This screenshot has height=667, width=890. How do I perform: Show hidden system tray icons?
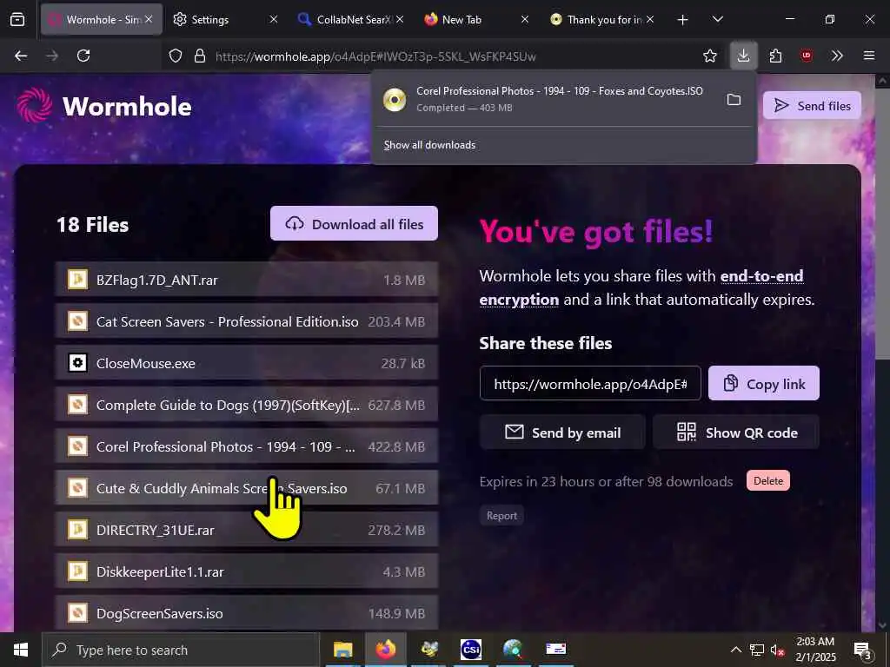(735, 650)
